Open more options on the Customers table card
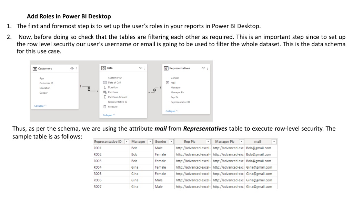Image resolution: width=353 pixels, height=199 pixels. [x=76, y=69]
